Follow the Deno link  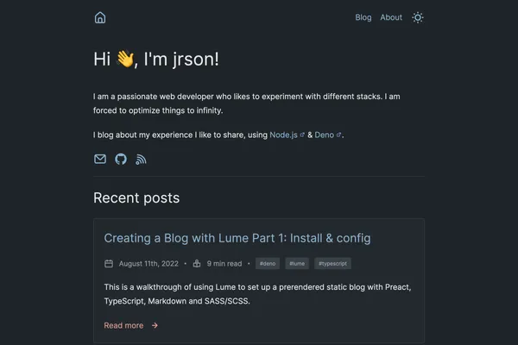(x=324, y=135)
